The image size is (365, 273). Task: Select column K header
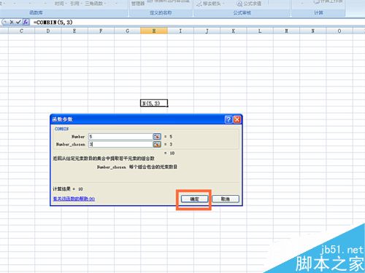[x=234, y=31]
